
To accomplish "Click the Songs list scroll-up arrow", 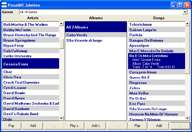I will (187, 24).
